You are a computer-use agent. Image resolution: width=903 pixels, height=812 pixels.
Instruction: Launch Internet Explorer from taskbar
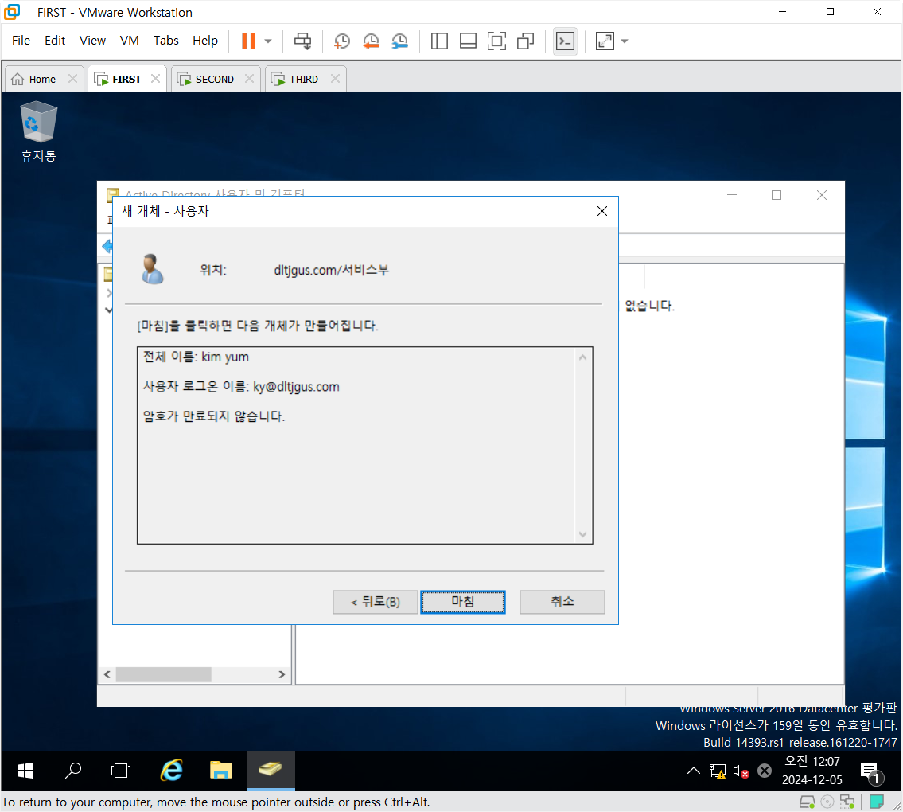click(172, 771)
